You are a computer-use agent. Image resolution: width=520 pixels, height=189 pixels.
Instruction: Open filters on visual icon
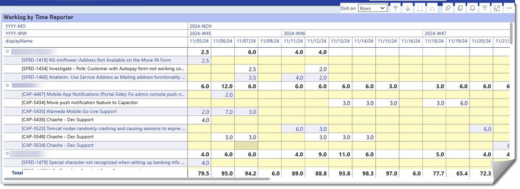(x=485, y=8)
